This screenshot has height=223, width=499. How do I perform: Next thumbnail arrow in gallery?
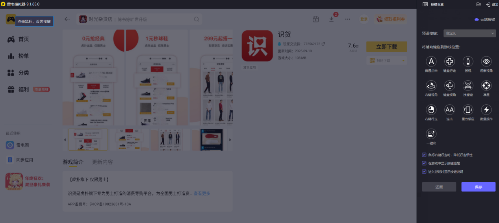click(230, 140)
